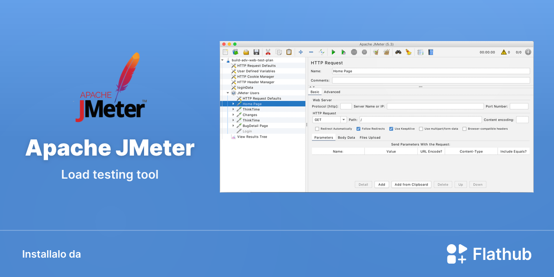Open the Files Upload tab
This screenshot has width=554, height=277.
[370, 138]
